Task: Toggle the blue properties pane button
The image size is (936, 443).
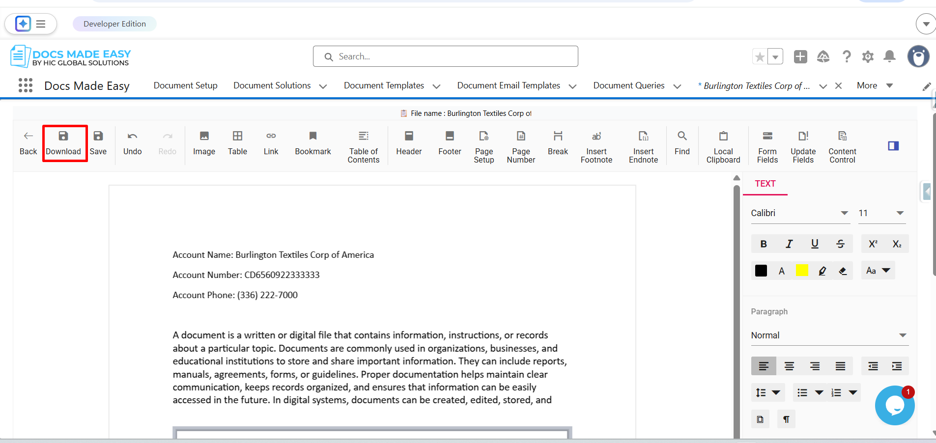Action: click(893, 146)
